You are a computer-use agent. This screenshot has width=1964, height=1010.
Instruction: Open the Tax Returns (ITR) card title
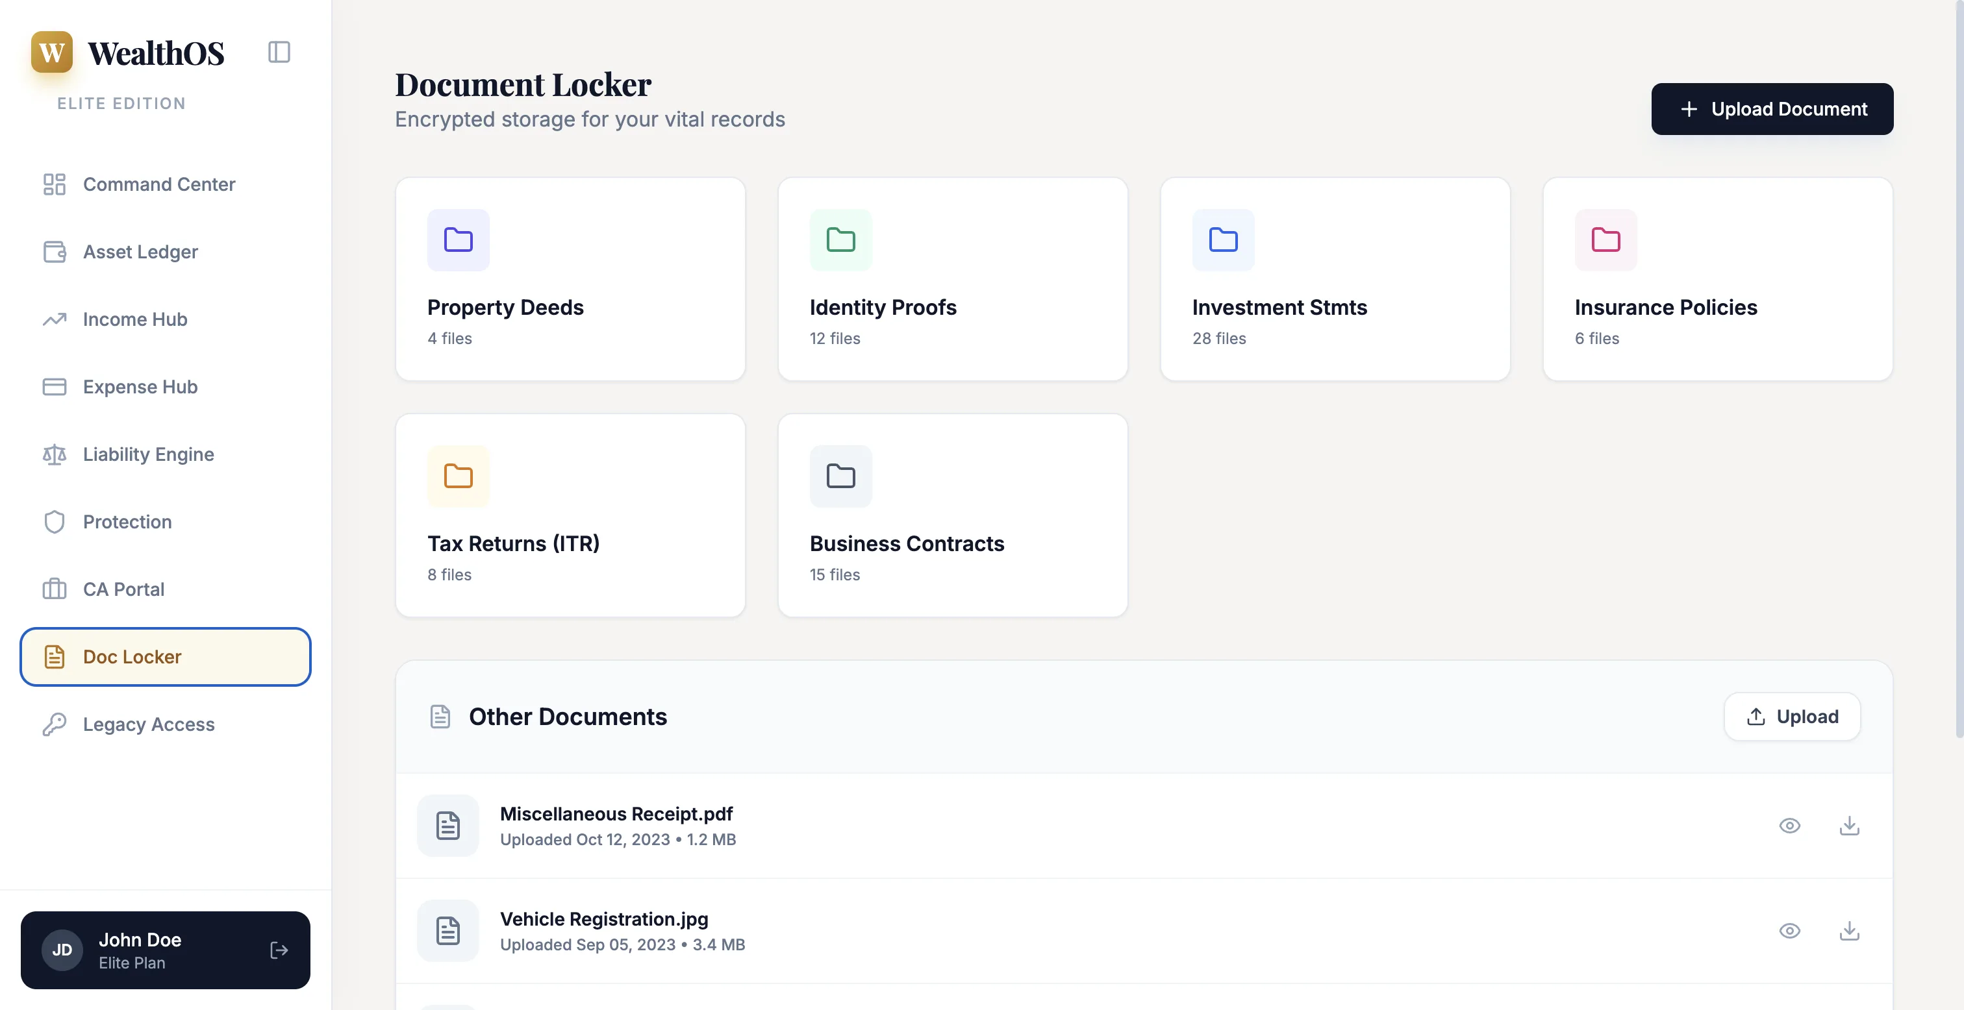tap(513, 543)
